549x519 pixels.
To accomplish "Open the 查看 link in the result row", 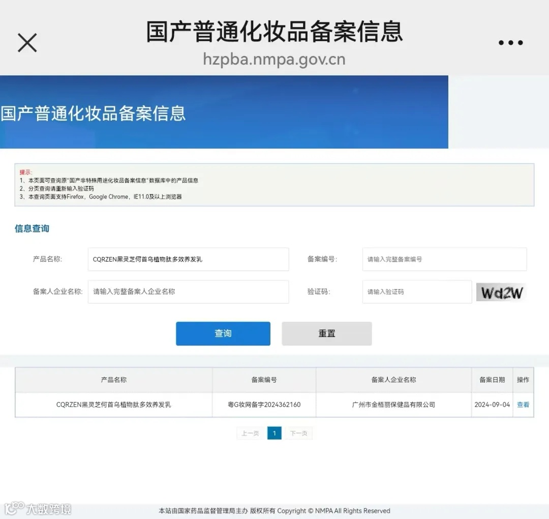I will tap(523, 405).
